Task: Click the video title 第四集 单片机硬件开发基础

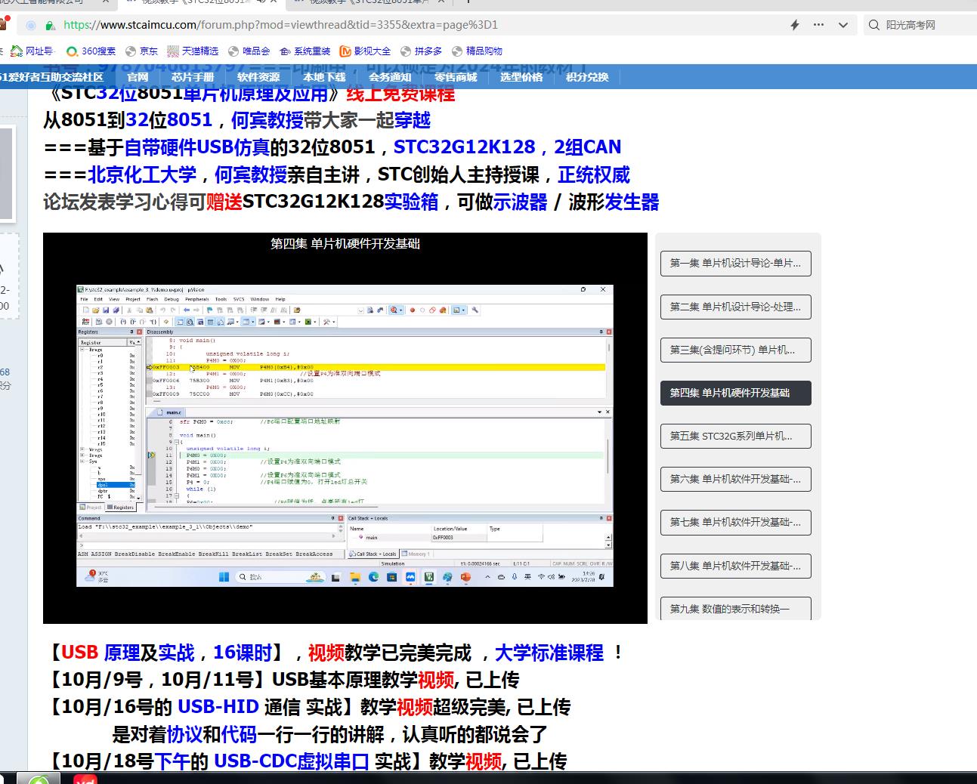Action: point(345,243)
